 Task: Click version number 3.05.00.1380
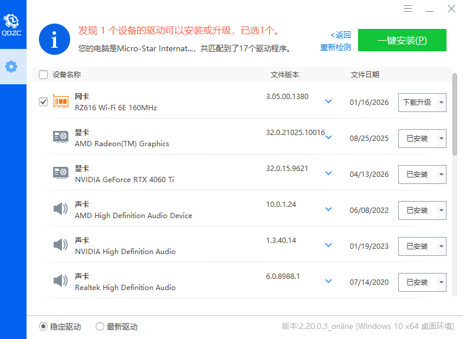pyautogui.click(x=287, y=97)
